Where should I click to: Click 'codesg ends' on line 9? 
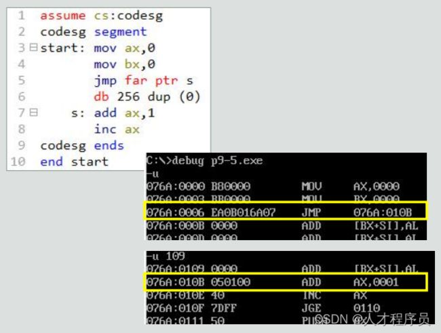[82, 146]
